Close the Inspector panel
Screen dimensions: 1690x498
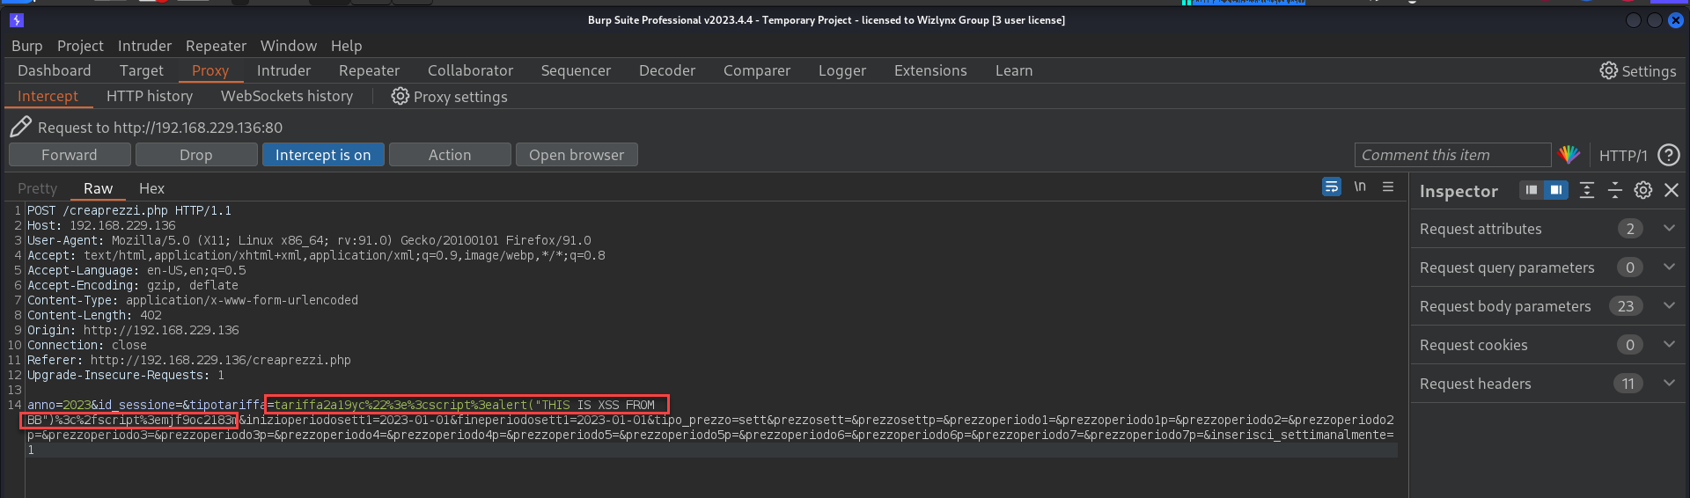click(1672, 190)
